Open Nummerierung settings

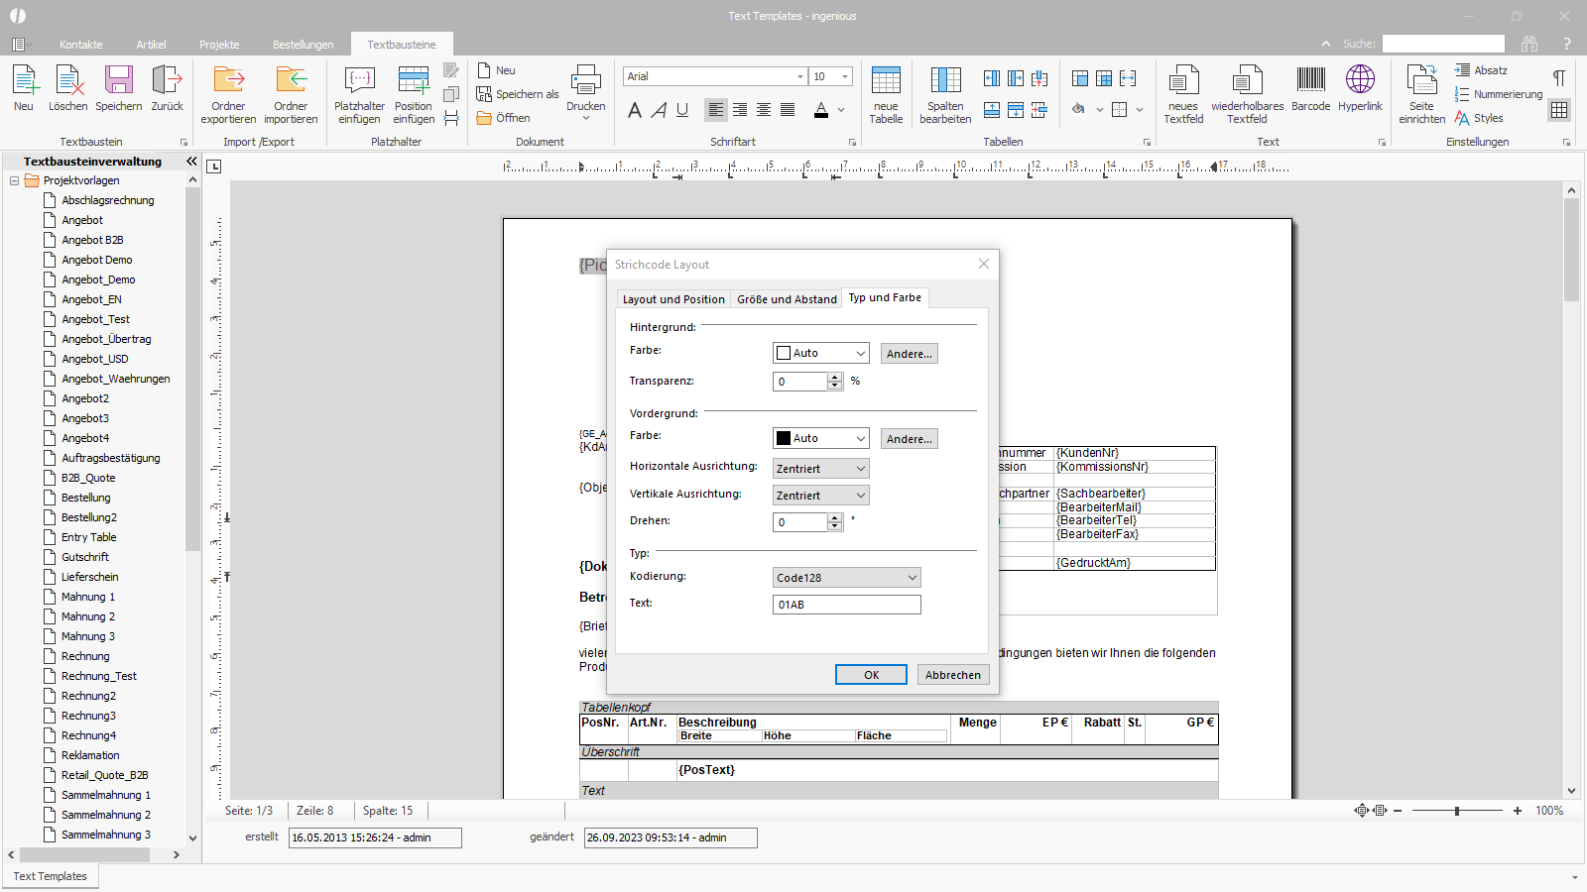point(1499,94)
